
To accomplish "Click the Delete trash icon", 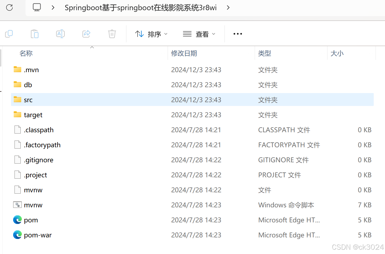I will click(112, 34).
